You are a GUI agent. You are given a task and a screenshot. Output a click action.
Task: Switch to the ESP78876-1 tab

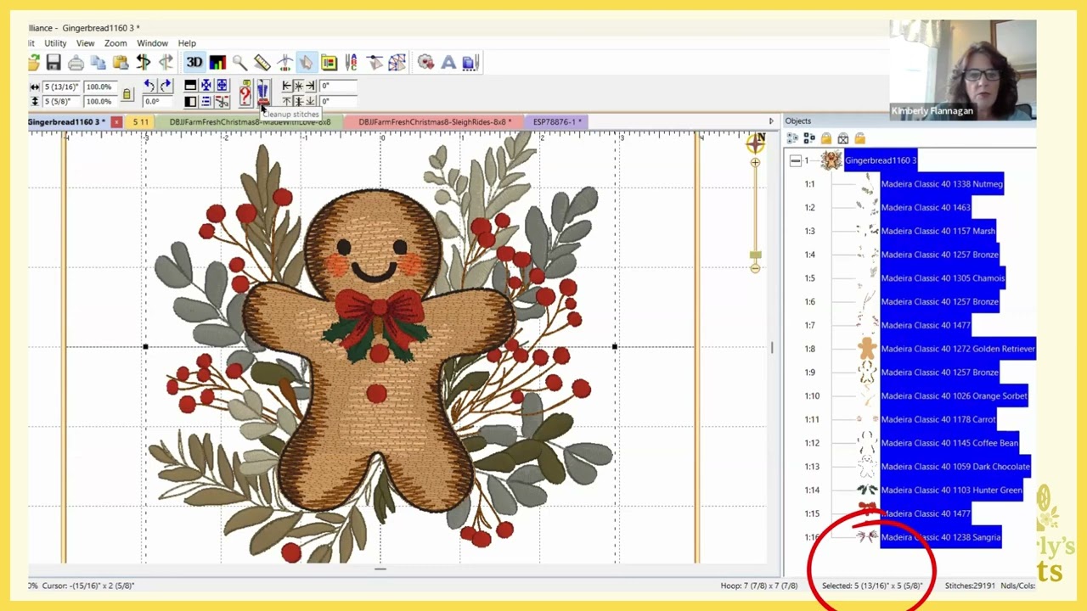coord(555,122)
